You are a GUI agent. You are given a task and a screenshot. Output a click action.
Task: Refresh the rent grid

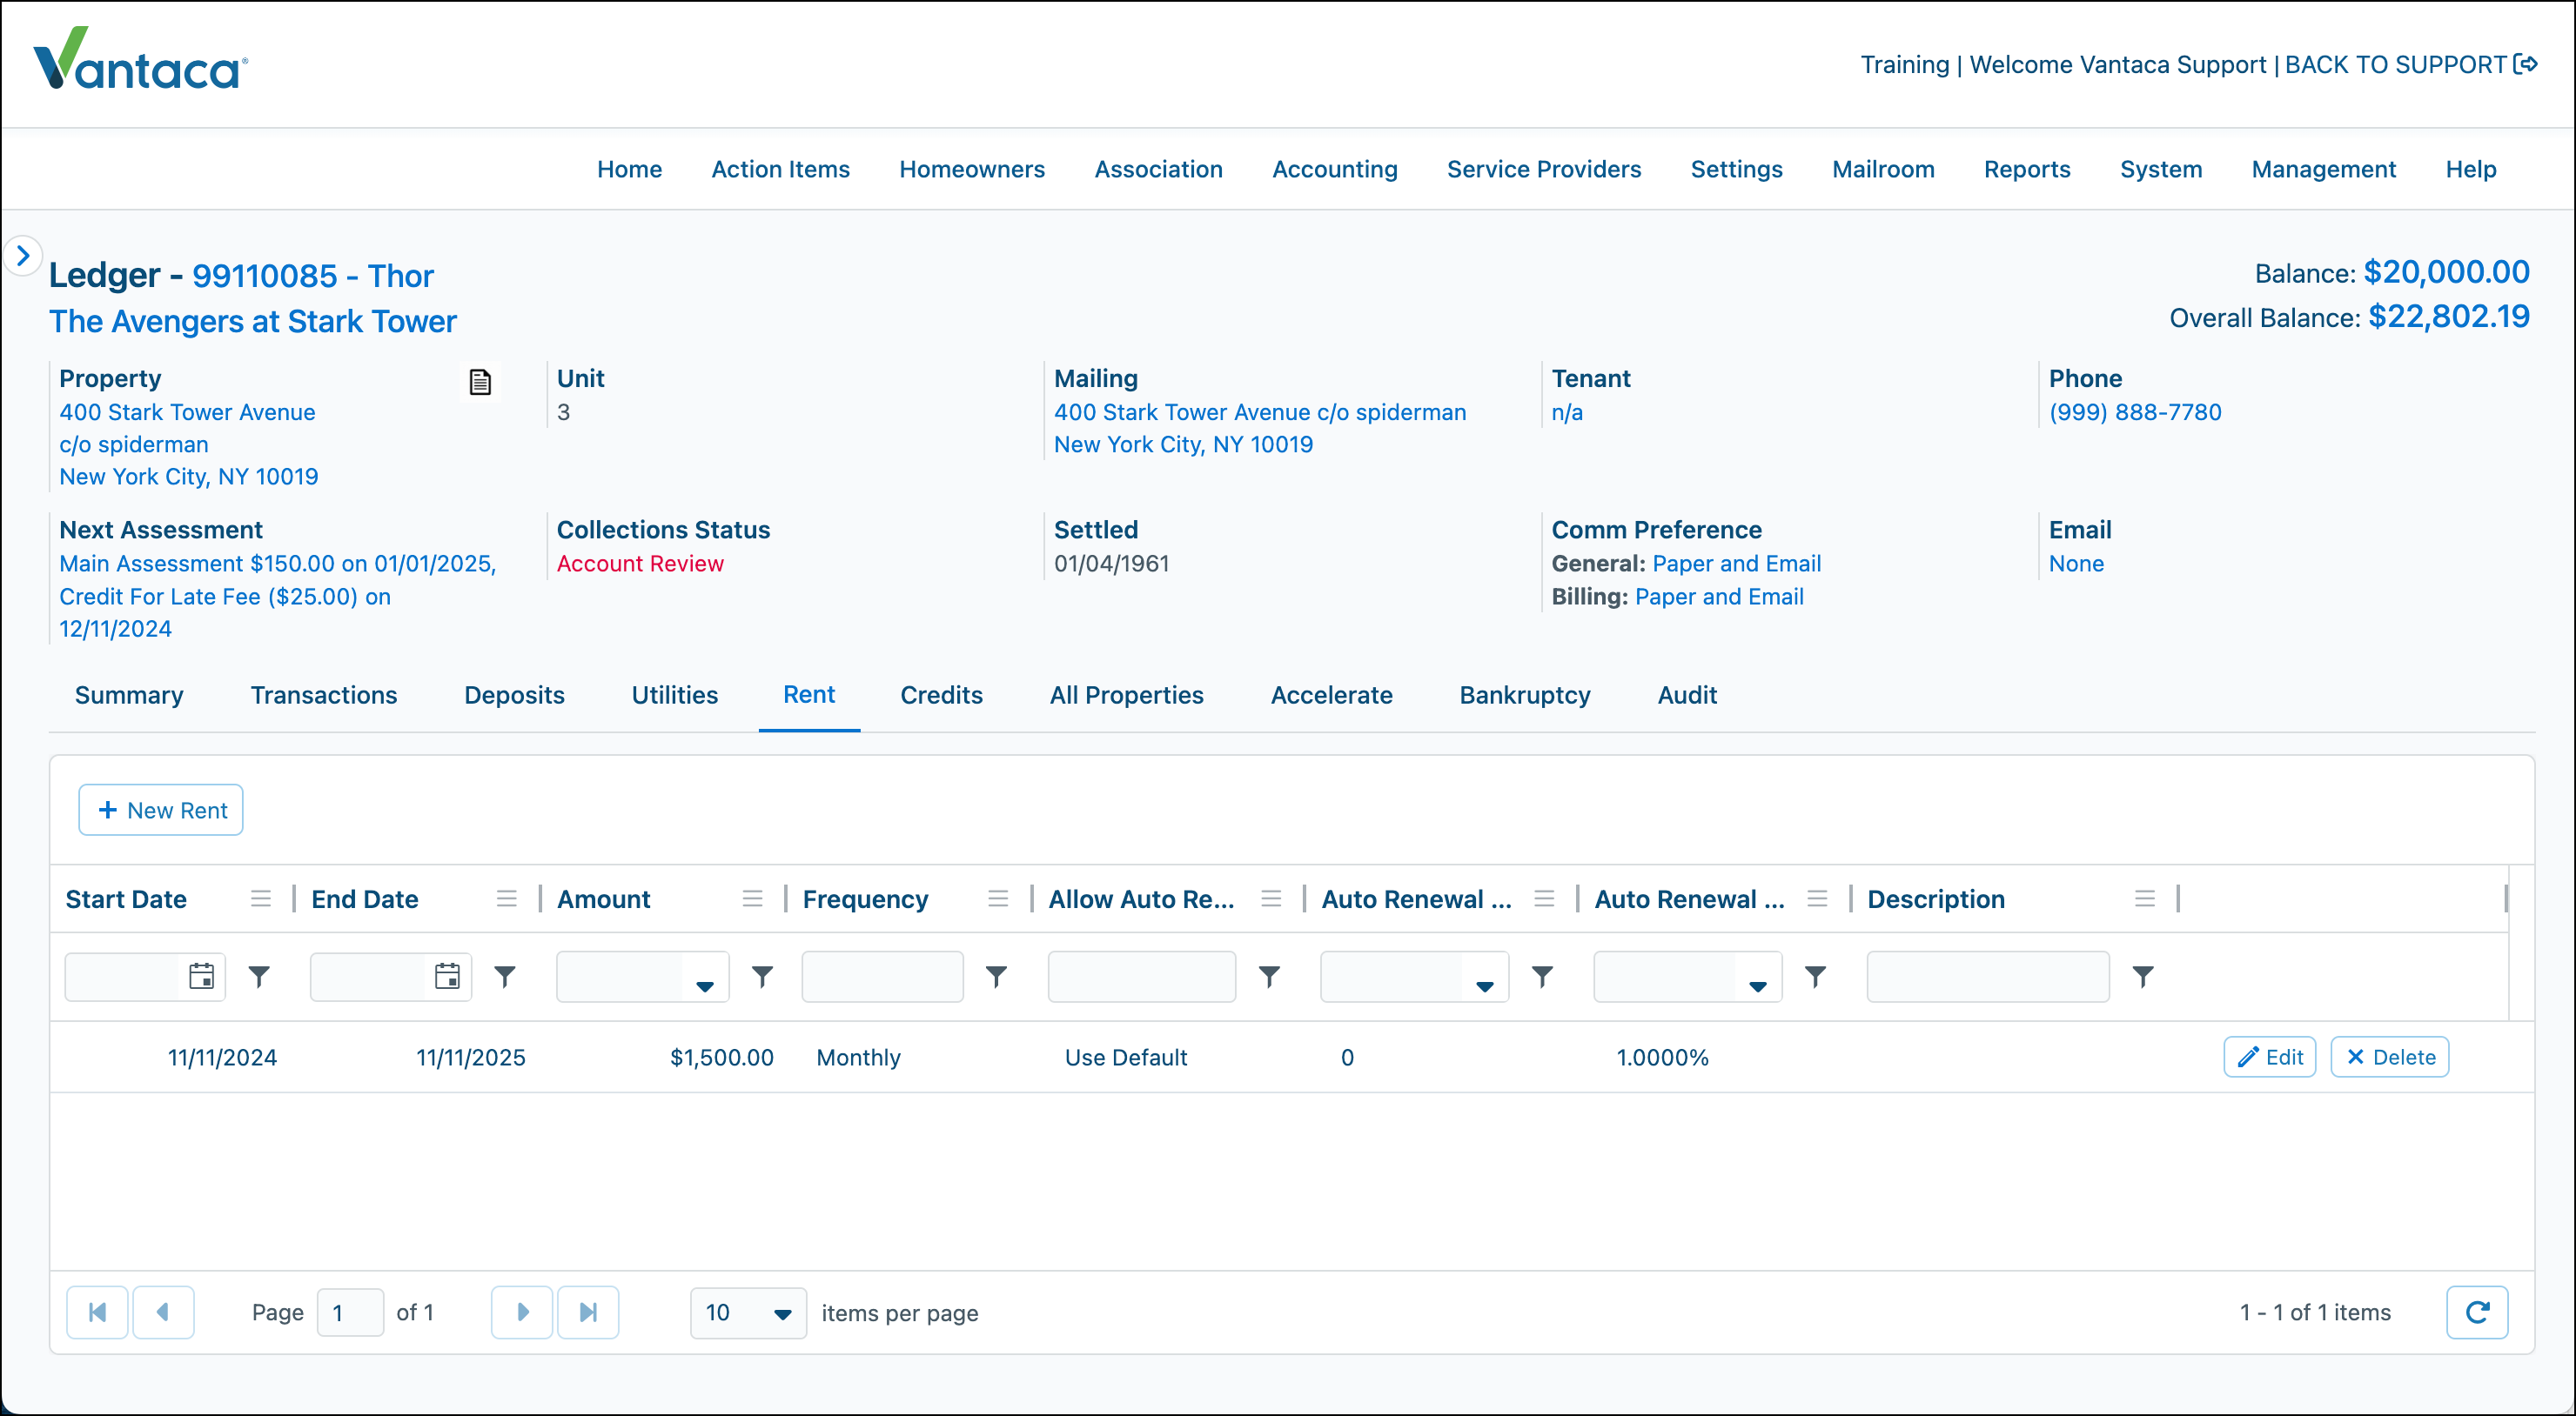pyautogui.click(x=2477, y=1312)
